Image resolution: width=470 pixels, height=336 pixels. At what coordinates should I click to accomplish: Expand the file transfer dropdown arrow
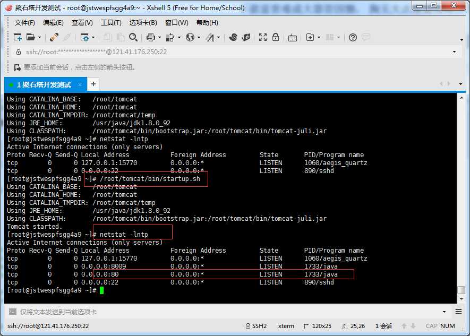(180, 38)
